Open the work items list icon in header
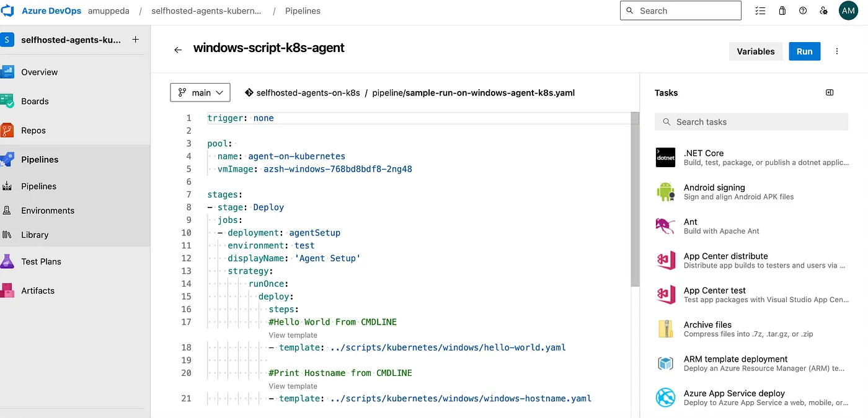 pyautogui.click(x=761, y=11)
